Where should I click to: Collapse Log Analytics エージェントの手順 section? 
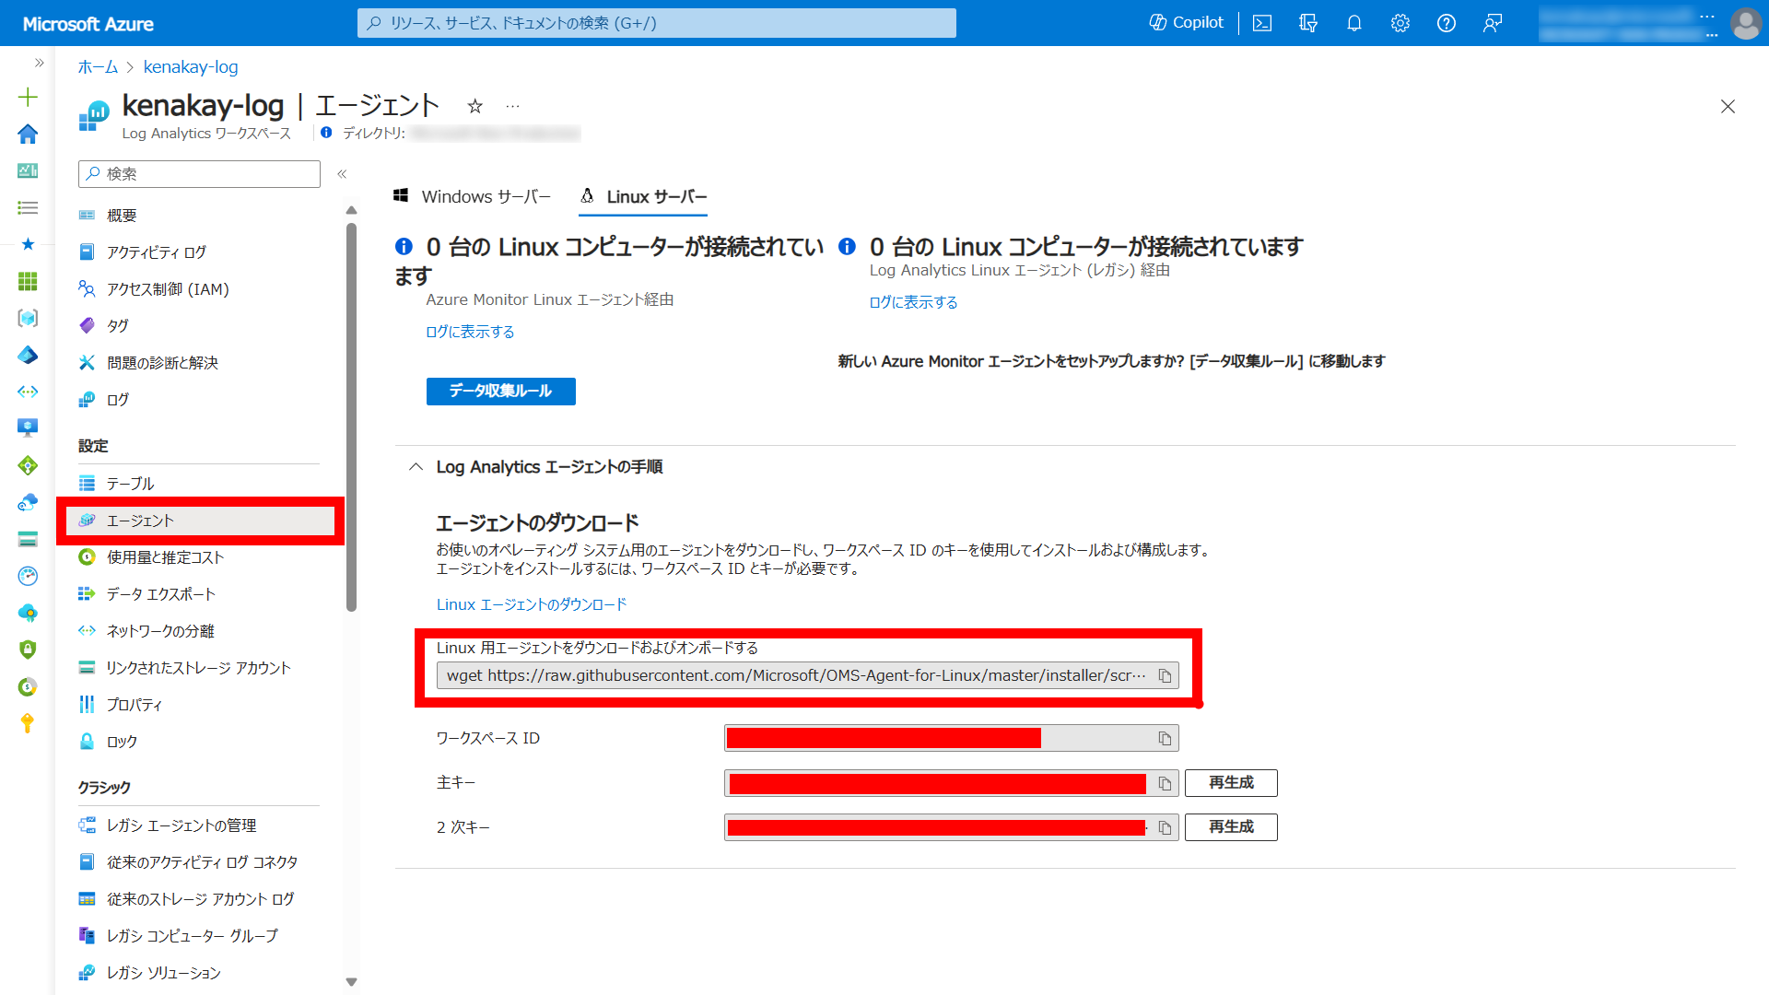pos(416,467)
